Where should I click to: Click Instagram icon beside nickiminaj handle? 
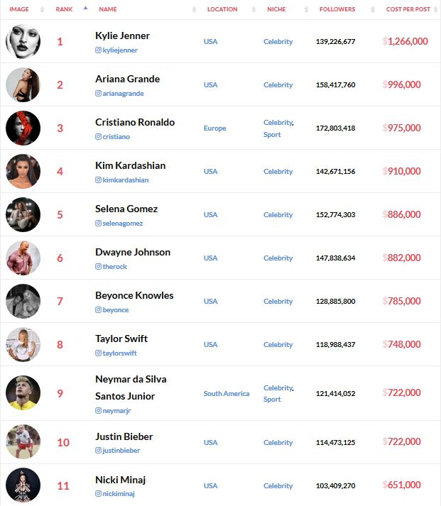[98, 494]
